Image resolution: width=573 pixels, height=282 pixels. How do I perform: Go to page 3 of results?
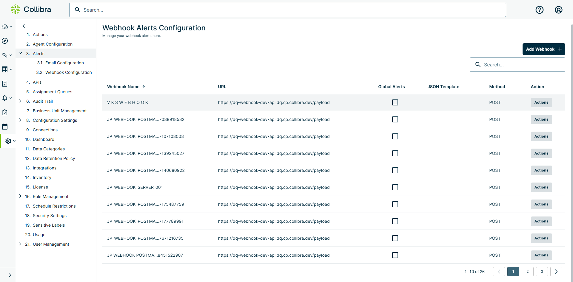pos(542,271)
